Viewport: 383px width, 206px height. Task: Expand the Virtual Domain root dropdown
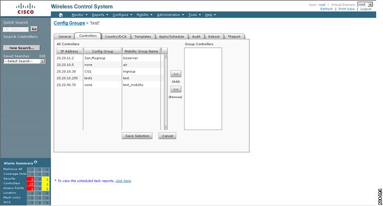[x=365, y=4]
